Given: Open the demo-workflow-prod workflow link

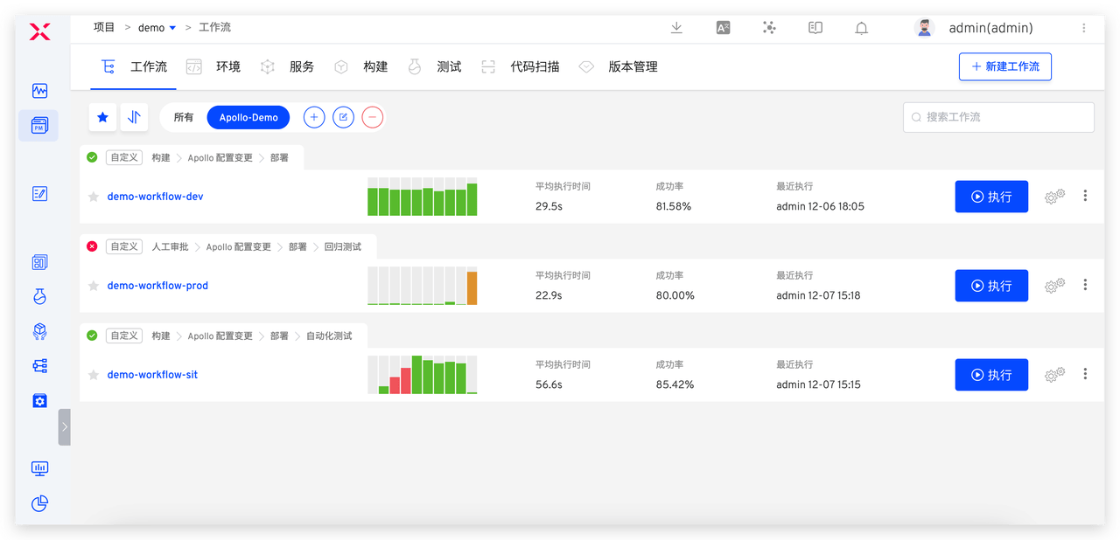Looking at the screenshot, I should (157, 286).
